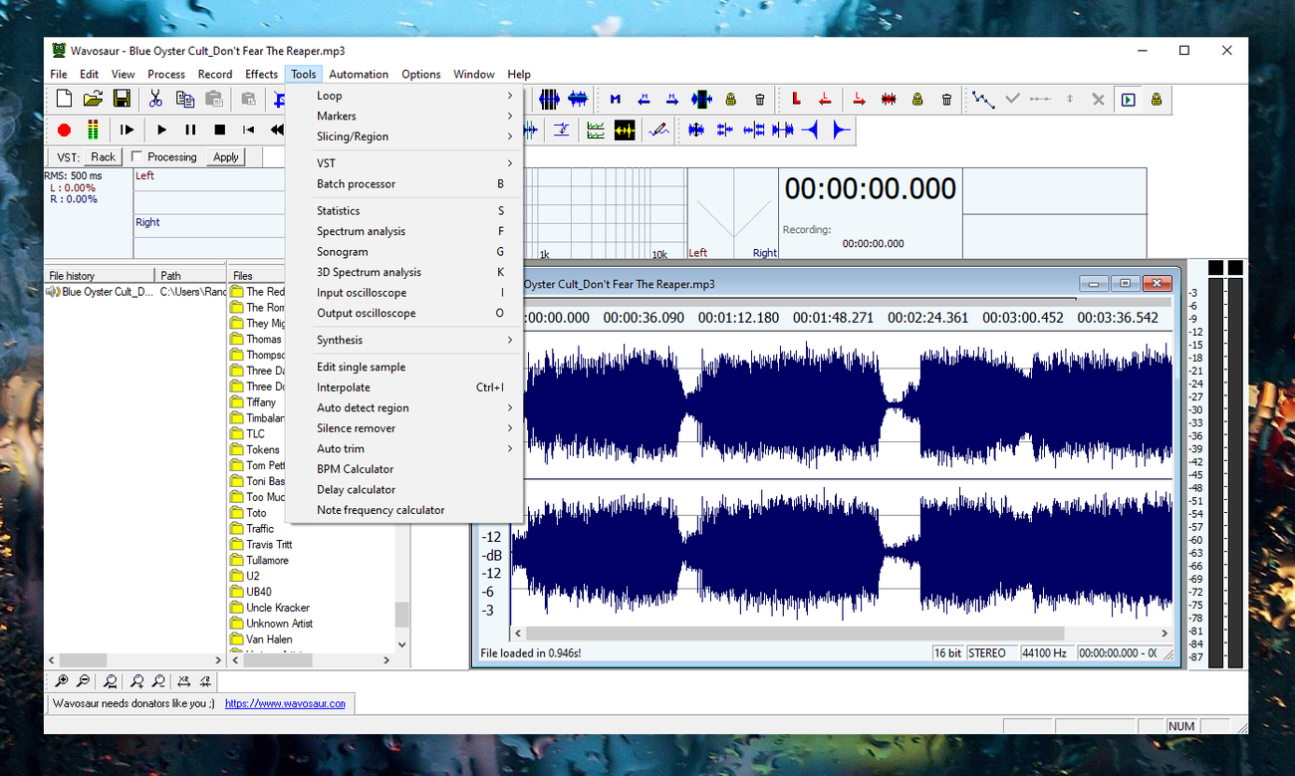Image resolution: width=1295 pixels, height=776 pixels.
Task: Click the automation envelope curve icon
Action: tap(983, 99)
